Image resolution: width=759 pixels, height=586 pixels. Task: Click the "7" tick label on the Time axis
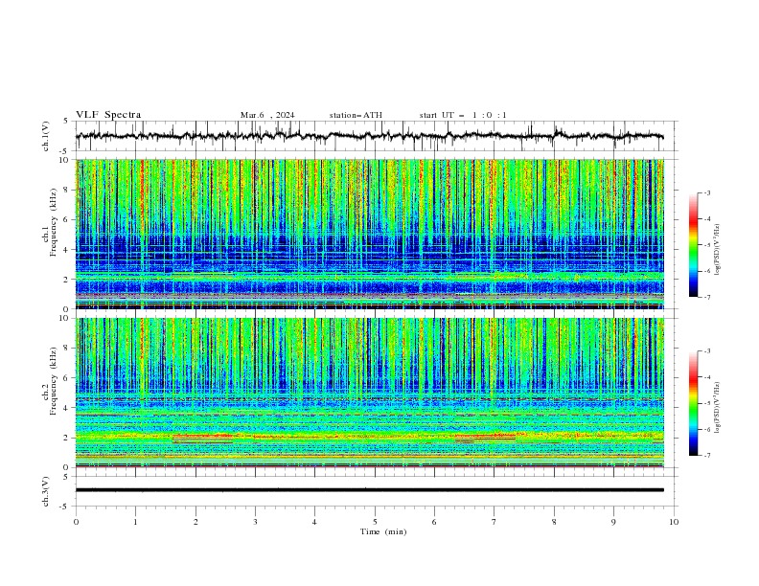[x=494, y=522]
